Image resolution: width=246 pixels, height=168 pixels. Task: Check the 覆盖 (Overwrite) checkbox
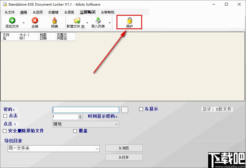pyautogui.click(x=75, y=131)
